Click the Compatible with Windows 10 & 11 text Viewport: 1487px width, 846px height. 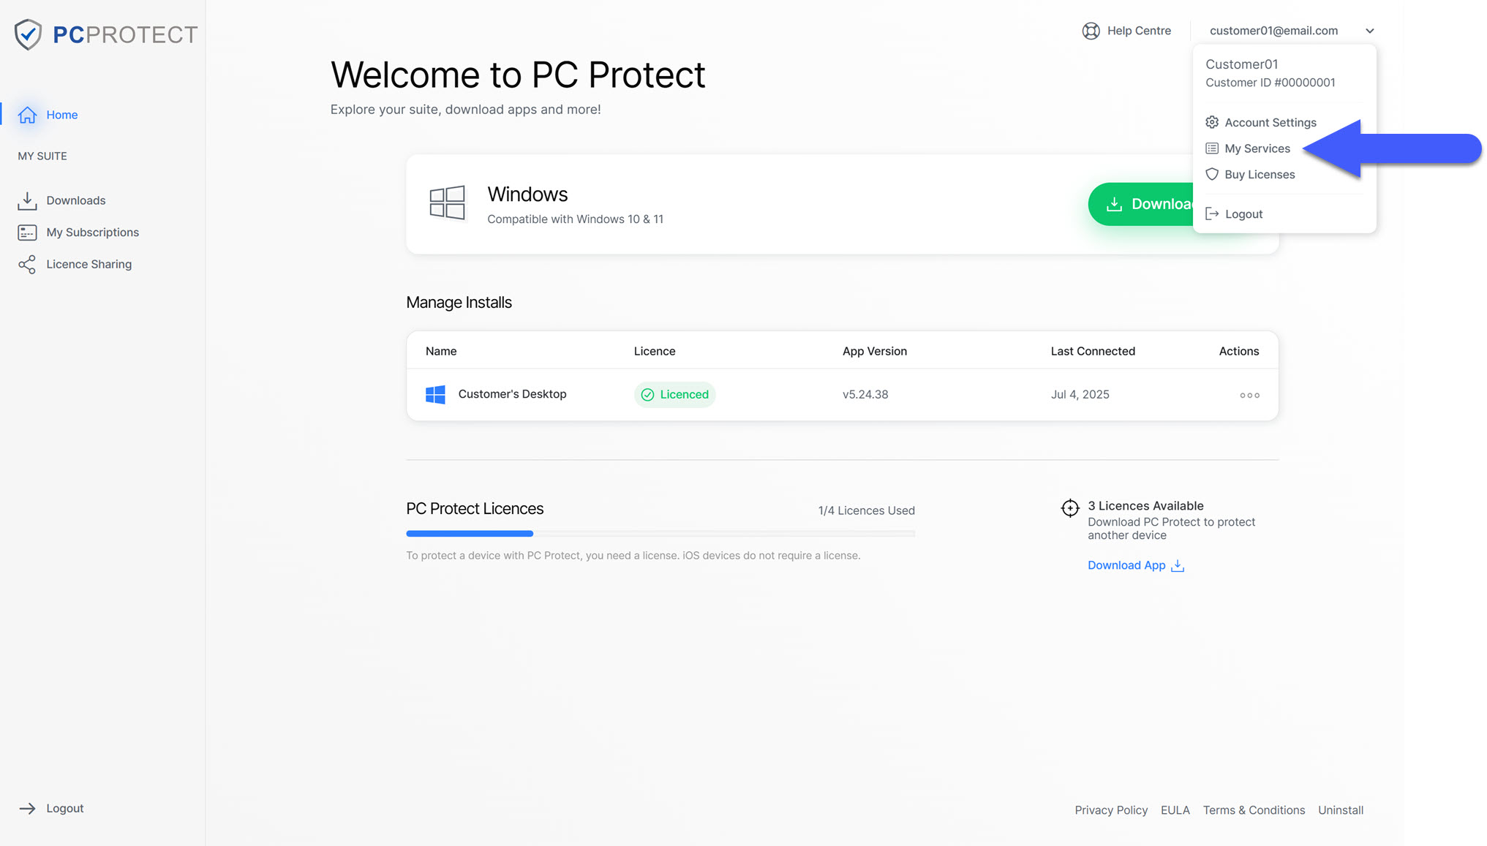(x=575, y=219)
